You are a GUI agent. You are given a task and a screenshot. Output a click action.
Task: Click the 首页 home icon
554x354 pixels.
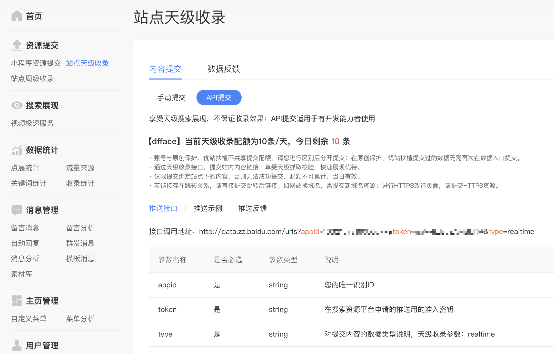[x=17, y=16]
